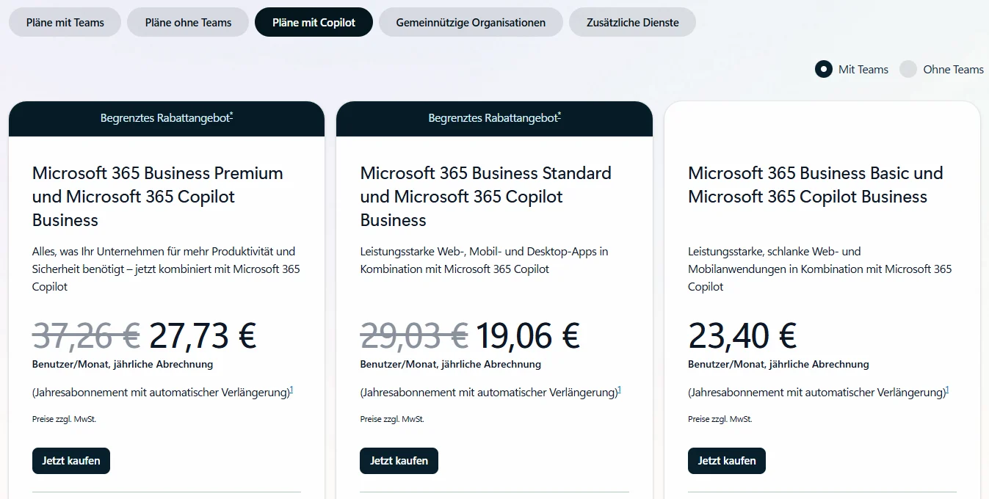This screenshot has width=989, height=499.
Task: Click the Microsoft 365 Business Basic title
Action: tap(816, 185)
